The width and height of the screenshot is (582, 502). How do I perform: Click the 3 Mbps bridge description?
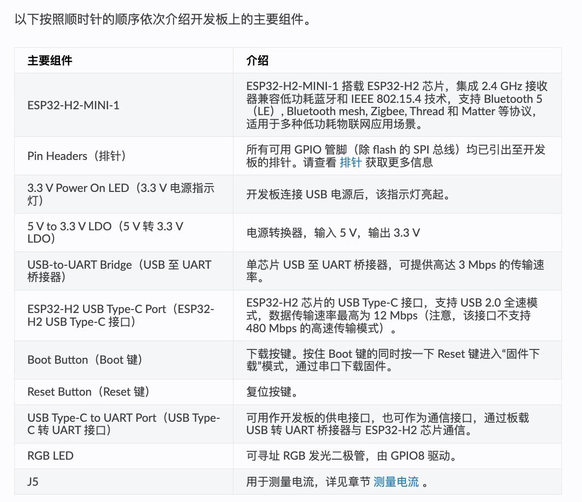click(x=396, y=271)
